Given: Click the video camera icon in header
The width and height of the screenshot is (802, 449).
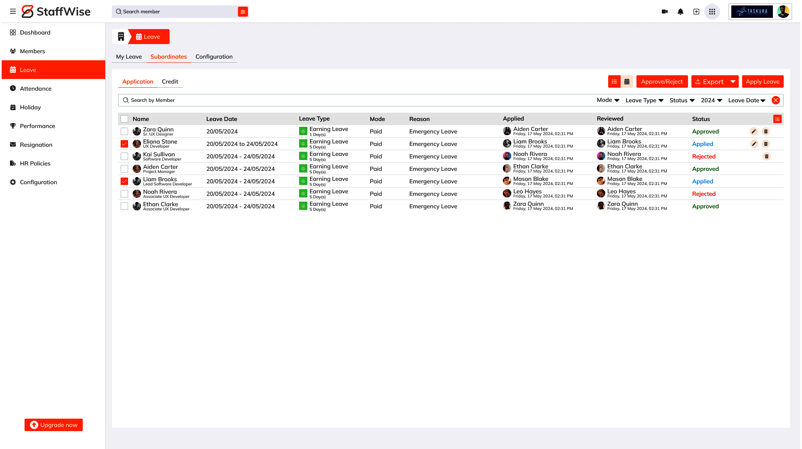Looking at the screenshot, I should 665,12.
